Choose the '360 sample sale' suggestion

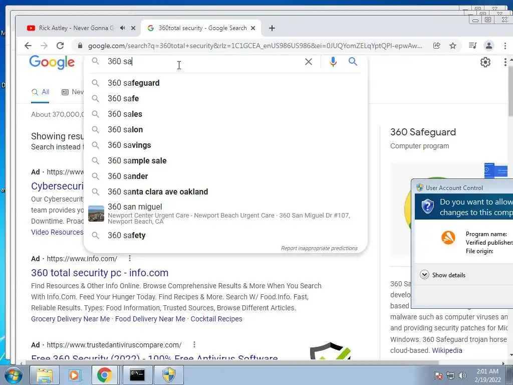[226, 161]
